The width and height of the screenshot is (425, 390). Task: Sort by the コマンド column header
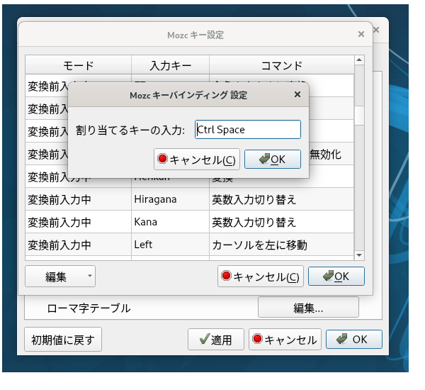pos(282,65)
